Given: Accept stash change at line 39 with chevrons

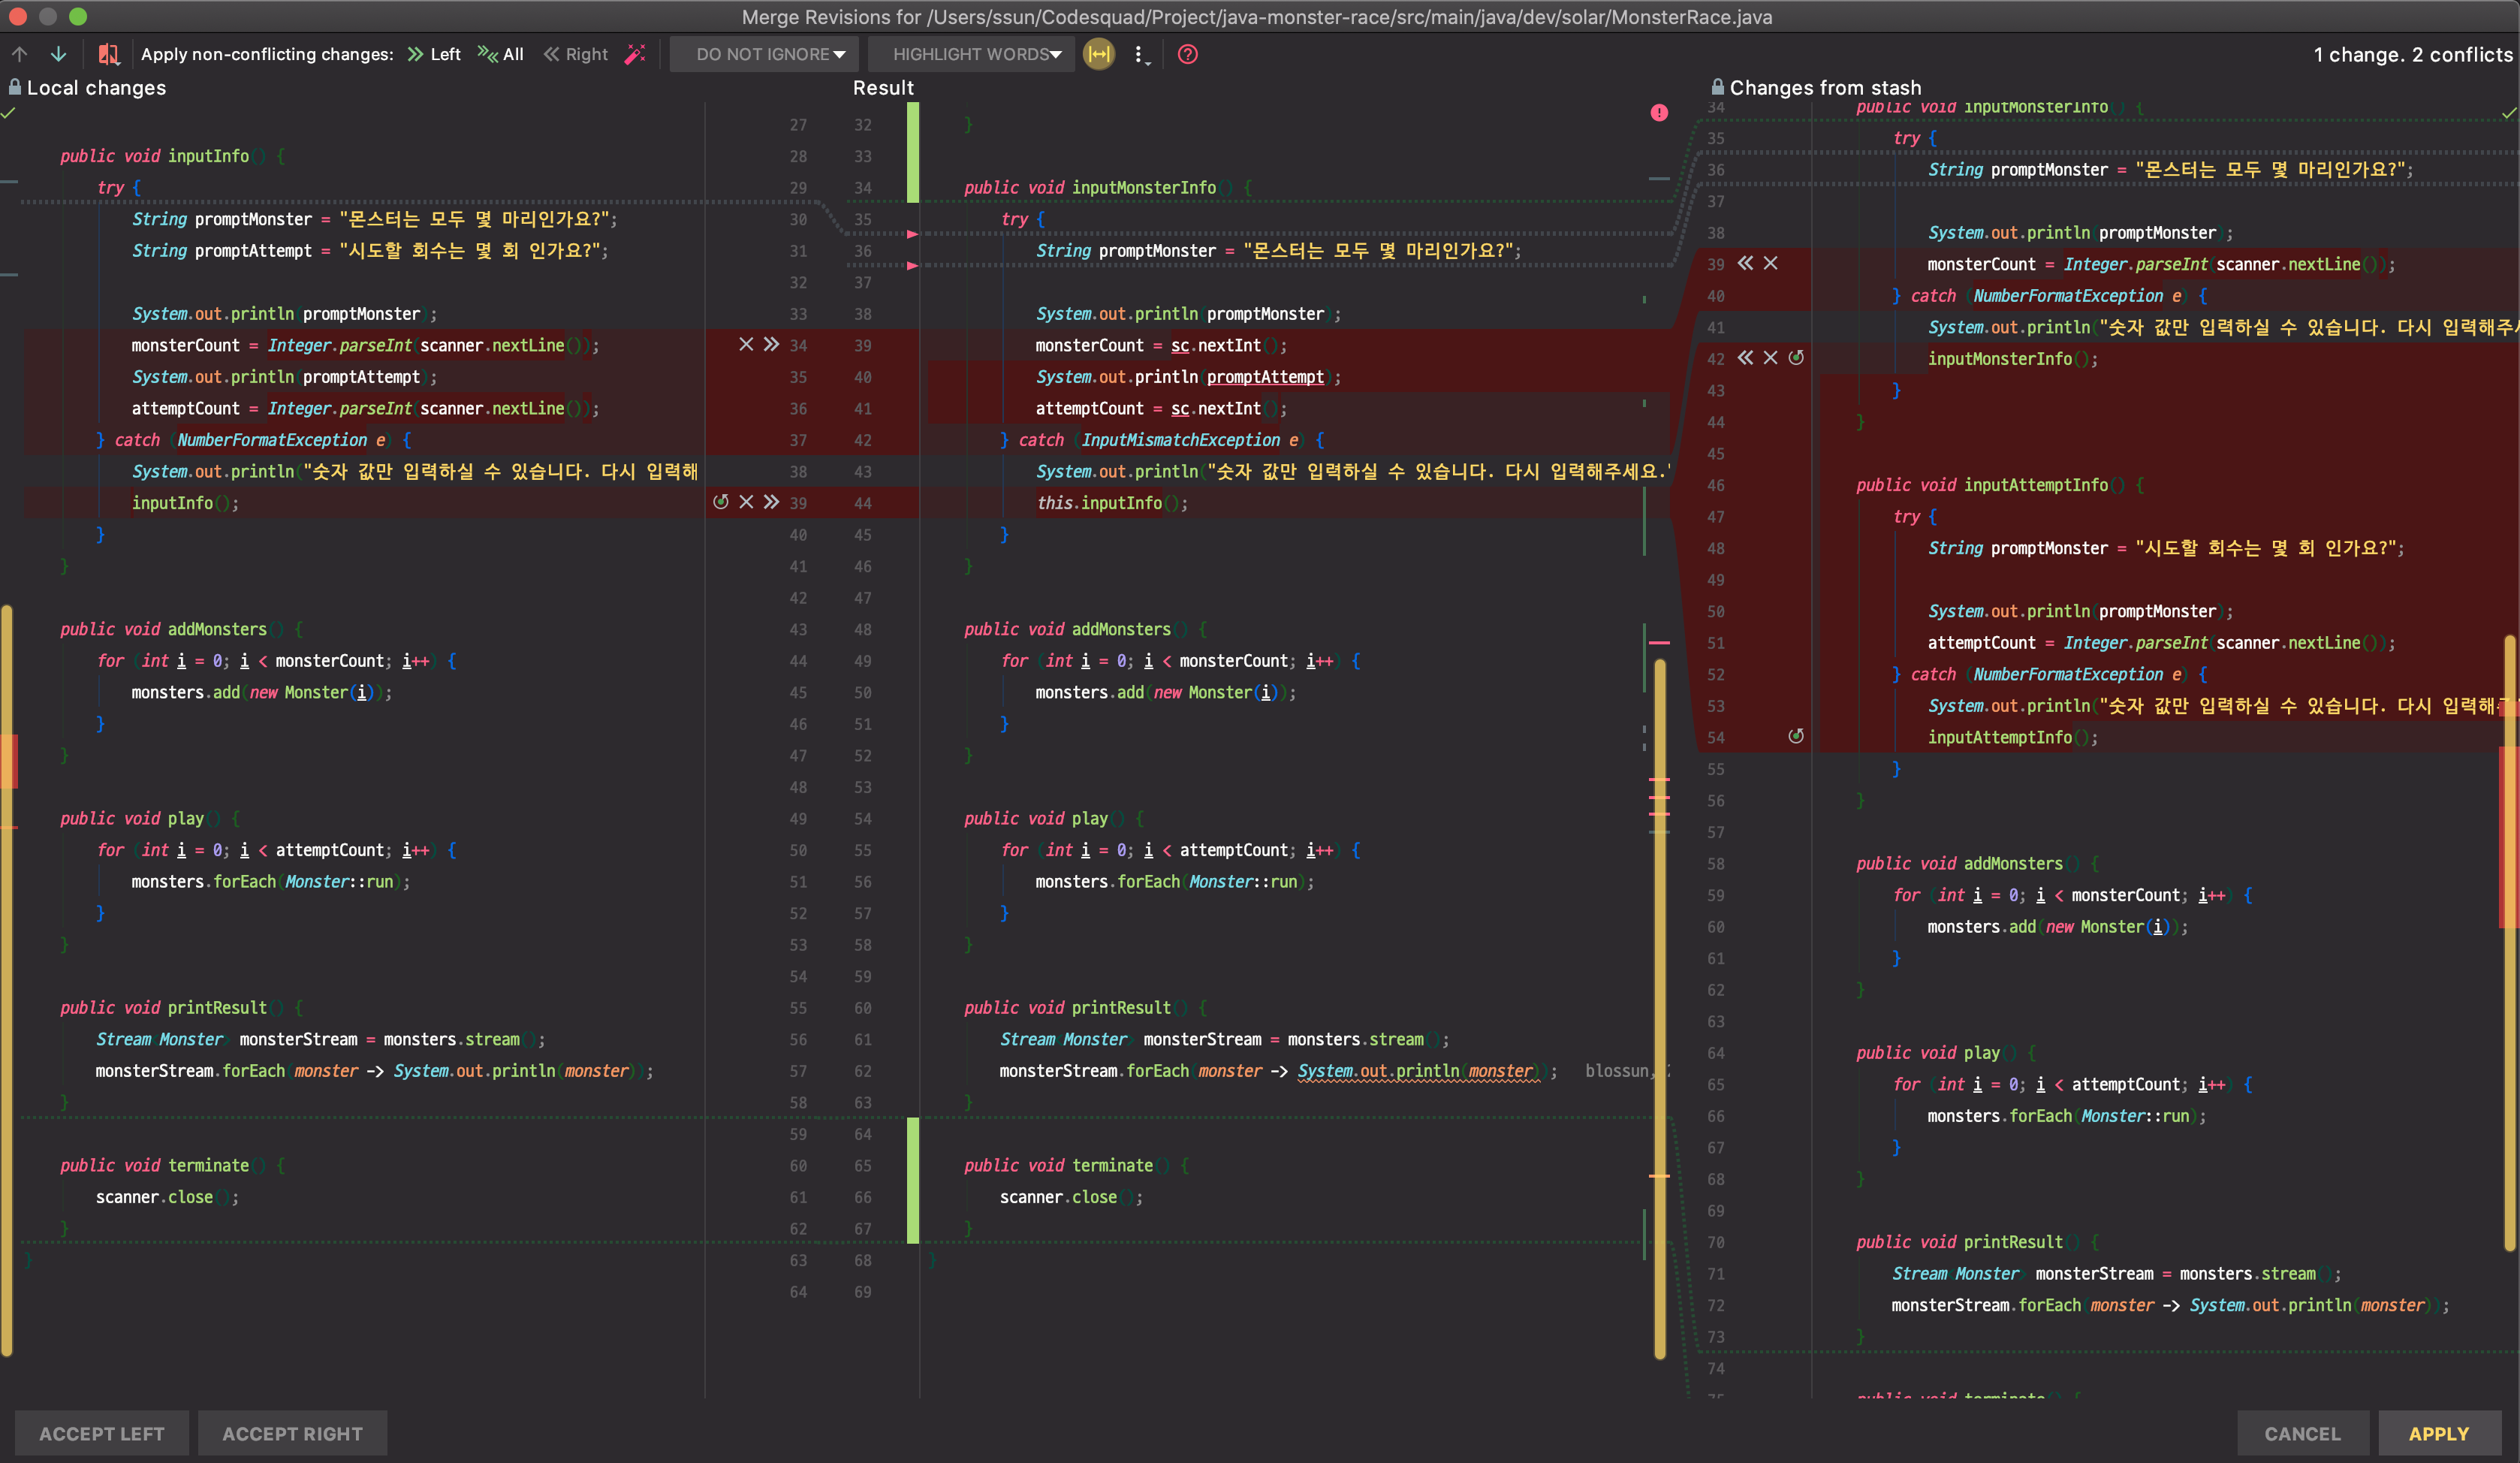Looking at the screenshot, I should (1745, 263).
